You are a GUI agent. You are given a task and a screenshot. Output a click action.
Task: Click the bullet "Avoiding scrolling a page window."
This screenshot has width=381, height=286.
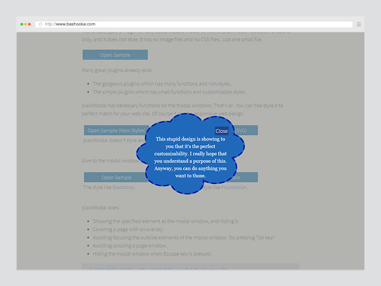(x=130, y=246)
